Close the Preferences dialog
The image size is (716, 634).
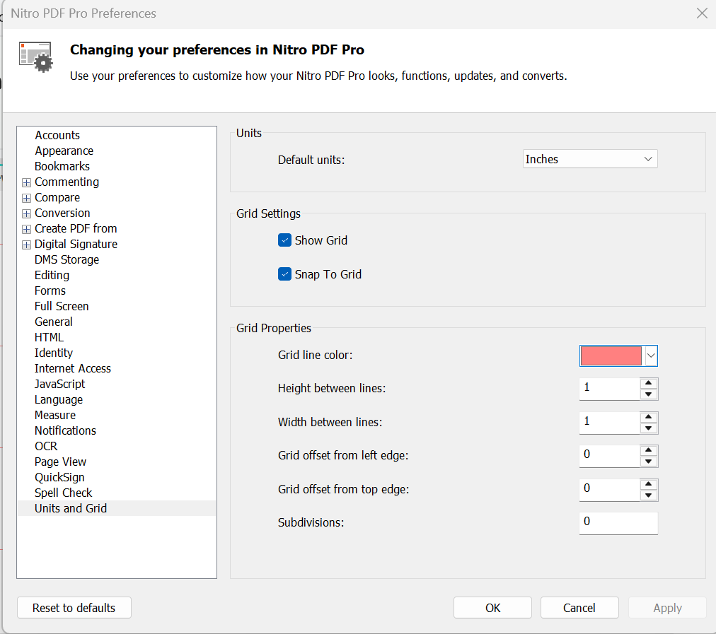click(x=702, y=13)
